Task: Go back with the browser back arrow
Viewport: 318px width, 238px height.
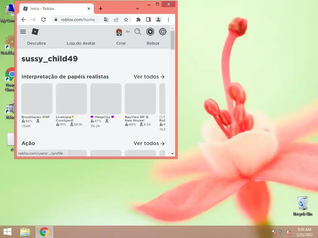Action: point(24,20)
